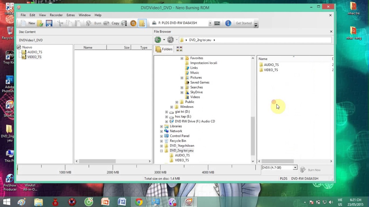Open the File menu
The height and width of the screenshot is (207, 369).
[x=23, y=15]
